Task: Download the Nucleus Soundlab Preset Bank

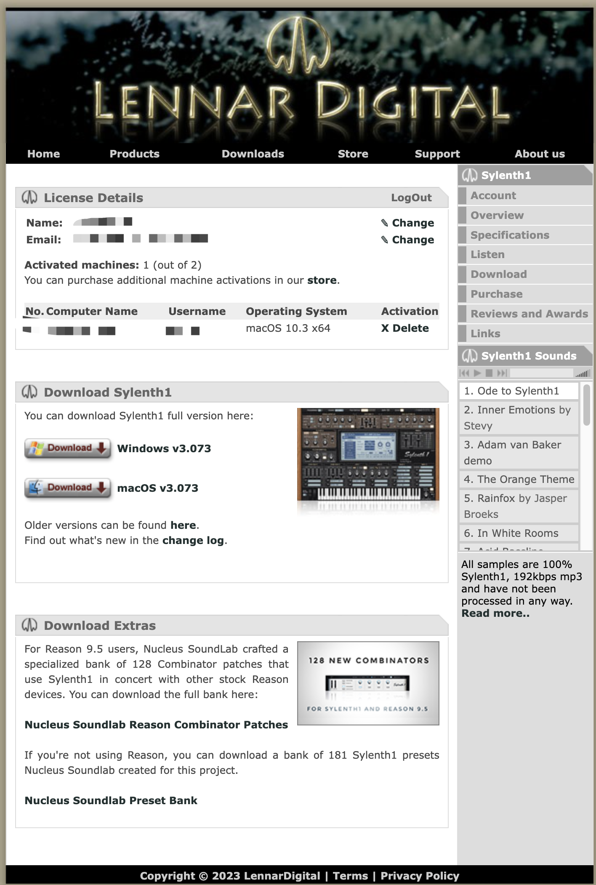Action: (x=111, y=801)
